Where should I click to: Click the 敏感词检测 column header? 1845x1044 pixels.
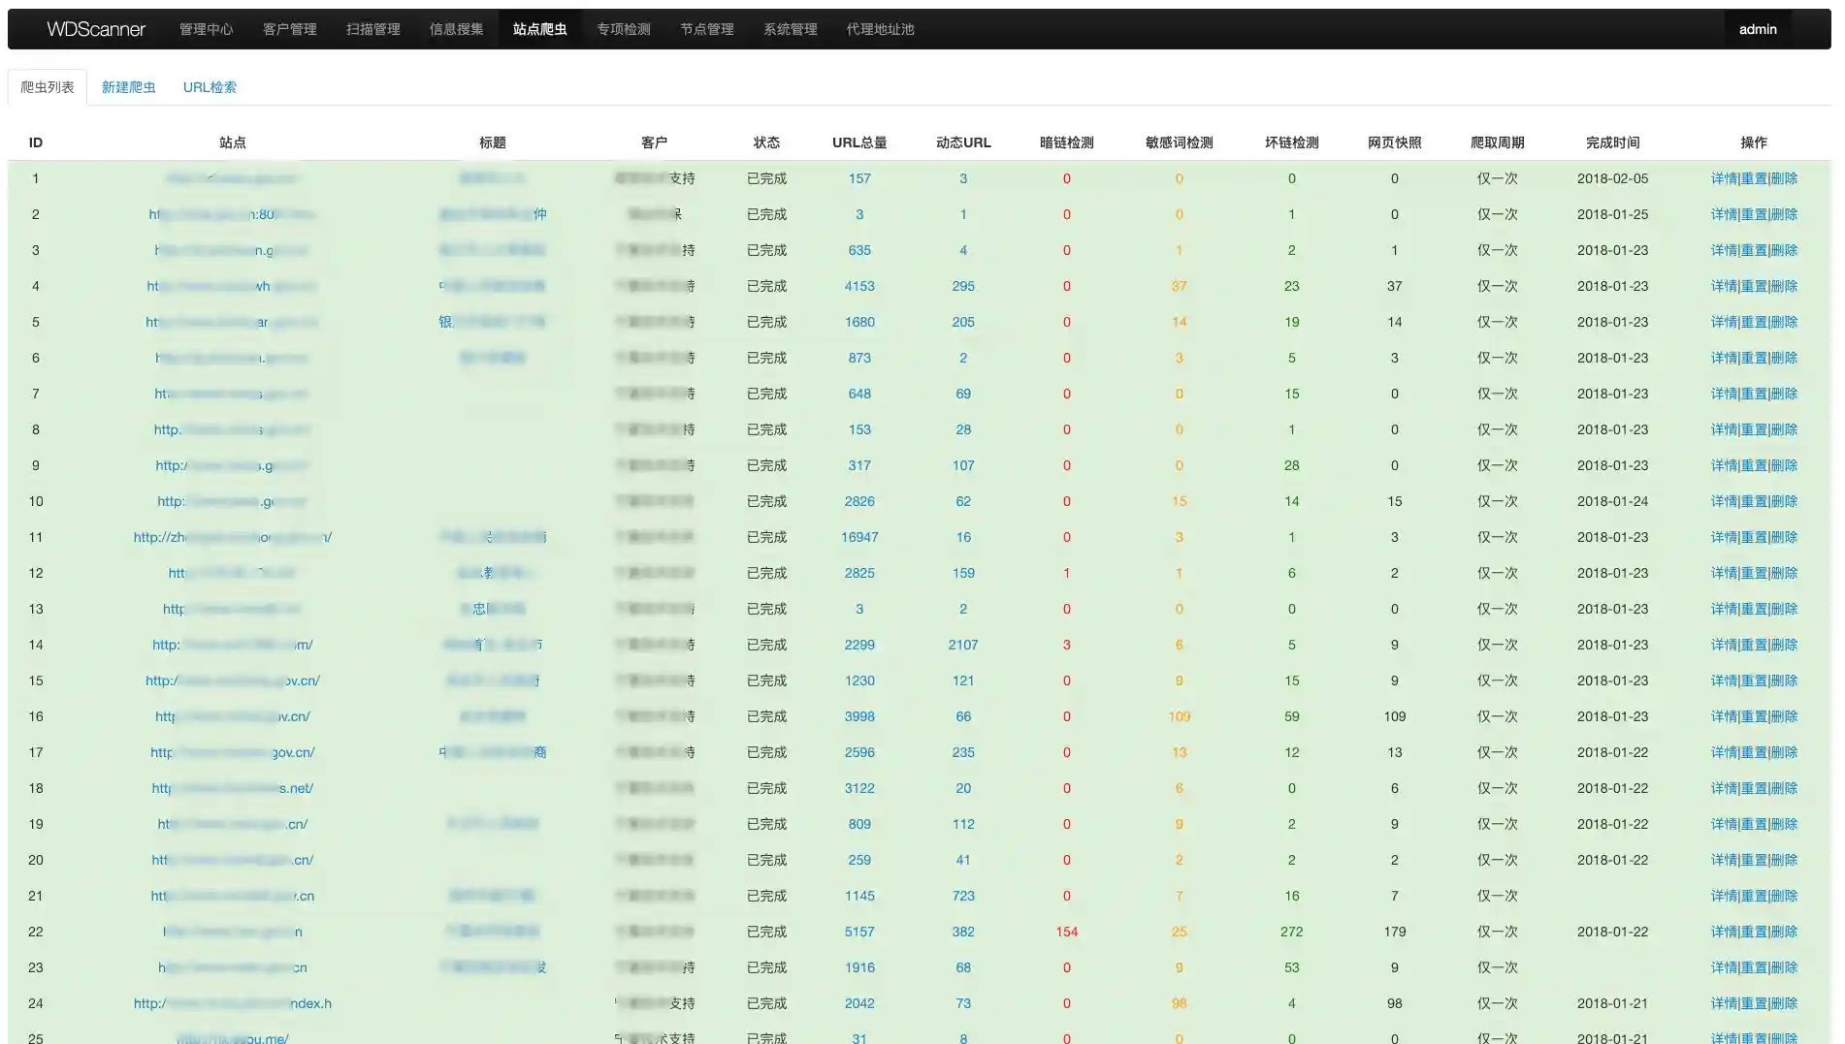pyautogui.click(x=1180, y=142)
